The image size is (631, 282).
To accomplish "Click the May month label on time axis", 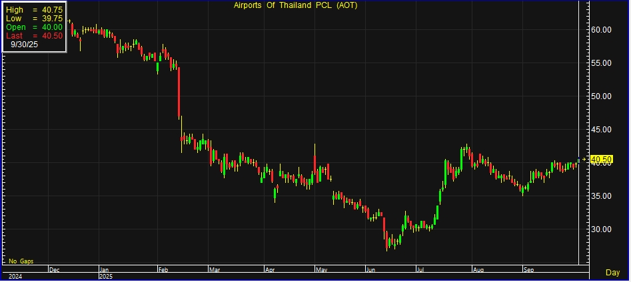I will tap(320, 269).
